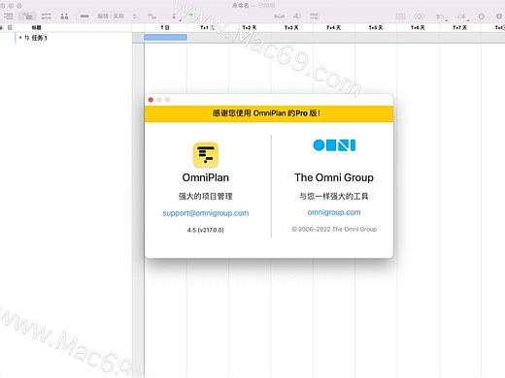The image size is (505, 378).
Task: Click the 标题 column header
Action: click(x=36, y=28)
